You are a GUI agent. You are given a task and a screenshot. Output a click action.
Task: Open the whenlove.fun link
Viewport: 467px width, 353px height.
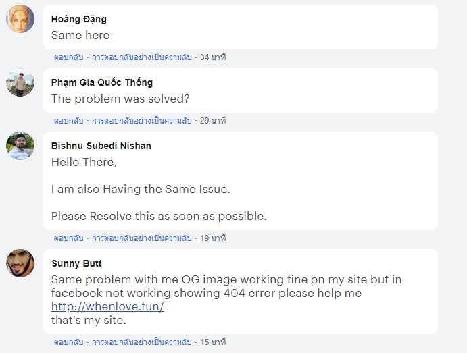(x=107, y=306)
